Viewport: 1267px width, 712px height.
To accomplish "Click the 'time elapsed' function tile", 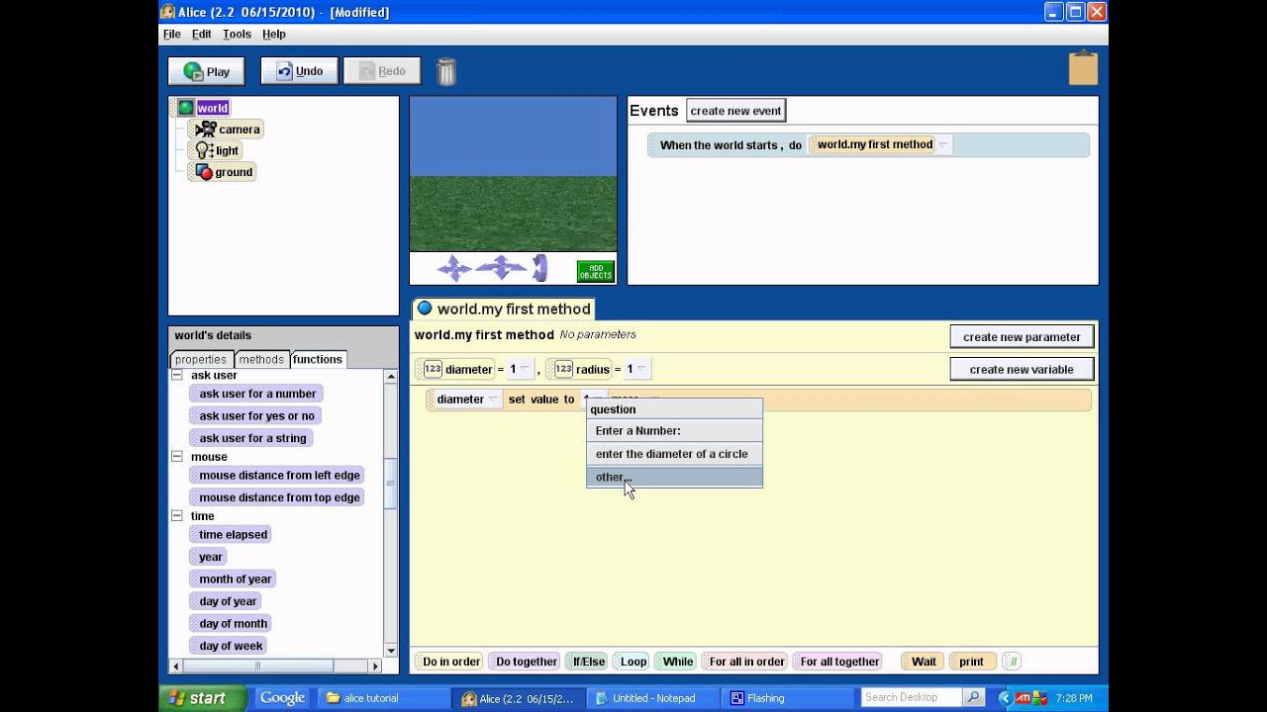I will [x=233, y=535].
